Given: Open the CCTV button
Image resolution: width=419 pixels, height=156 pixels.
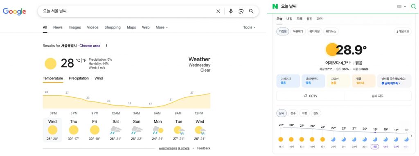Looking at the screenshot, I should (310, 96).
